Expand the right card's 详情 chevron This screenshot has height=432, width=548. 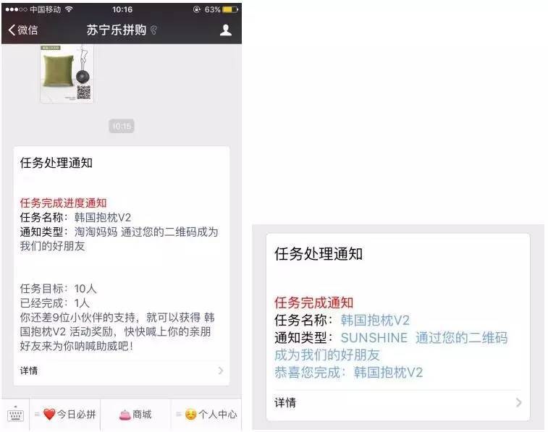[x=518, y=402]
